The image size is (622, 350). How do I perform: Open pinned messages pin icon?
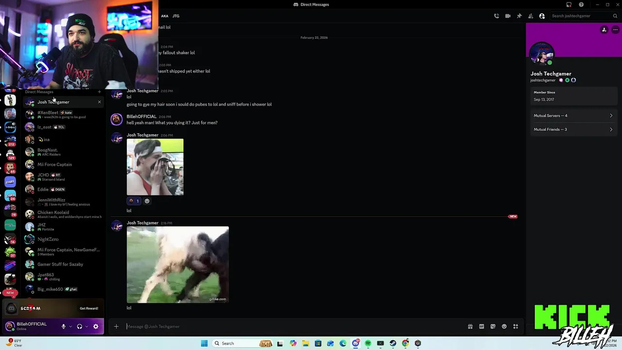[x=519, y=16]
